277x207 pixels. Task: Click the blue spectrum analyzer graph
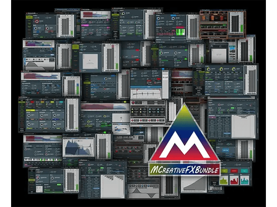[x=78, y=147]
